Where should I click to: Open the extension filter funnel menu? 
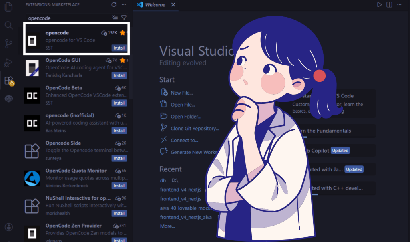[x=123, y=18]
